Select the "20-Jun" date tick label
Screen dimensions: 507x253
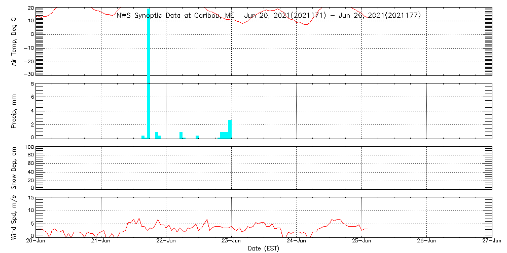[35, 241]
